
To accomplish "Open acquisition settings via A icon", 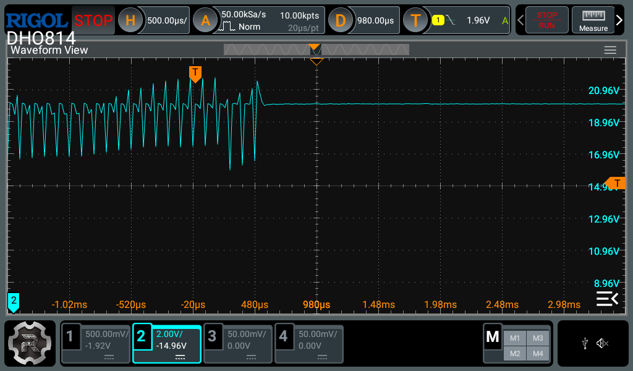I will pos(205,20).
